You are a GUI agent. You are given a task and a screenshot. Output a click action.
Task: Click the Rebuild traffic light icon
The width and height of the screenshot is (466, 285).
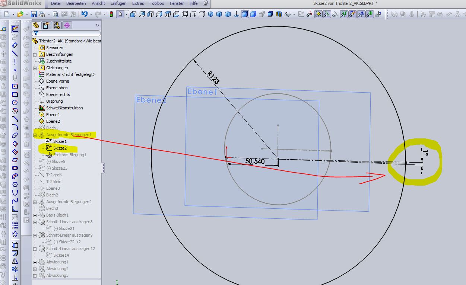coord(111,14)
